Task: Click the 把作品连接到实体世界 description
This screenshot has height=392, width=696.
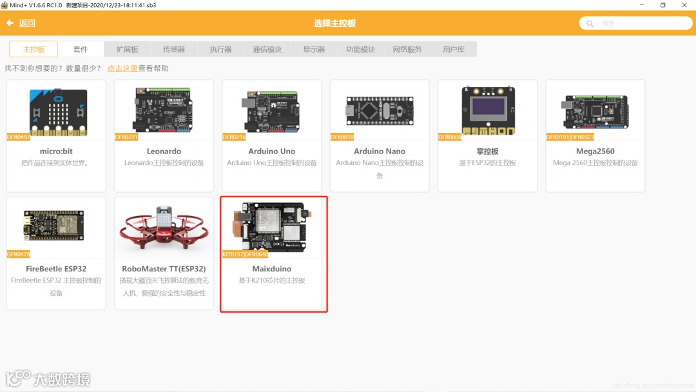Action: pyautogui.click(x=56, y=163)
